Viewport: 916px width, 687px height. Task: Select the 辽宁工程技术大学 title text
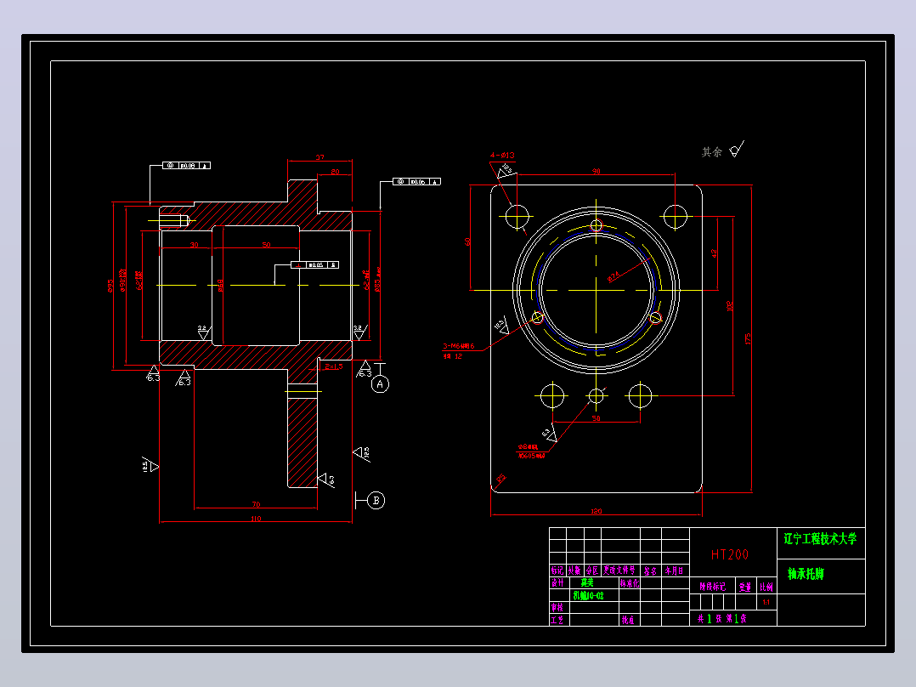point(820,539)
